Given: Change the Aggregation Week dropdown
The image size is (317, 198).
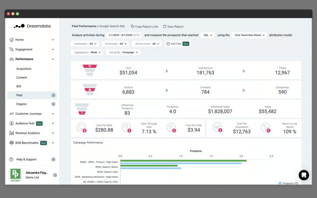Looking at the screenshot, I should tap(87, 52).
